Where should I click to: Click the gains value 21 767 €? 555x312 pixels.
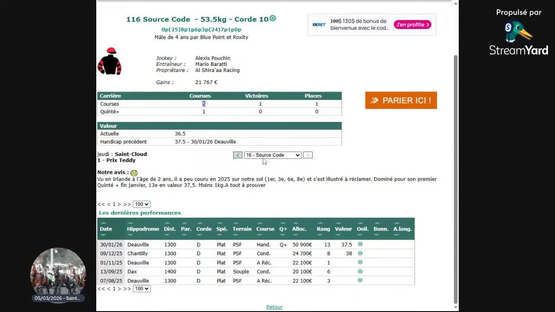tap(206, 82)
